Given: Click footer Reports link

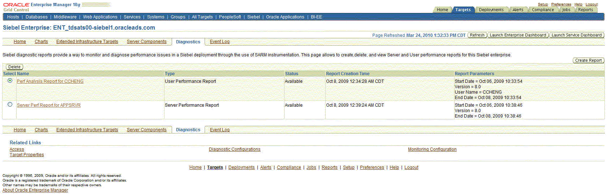Looking at the screenshot, I should (330, 167).
